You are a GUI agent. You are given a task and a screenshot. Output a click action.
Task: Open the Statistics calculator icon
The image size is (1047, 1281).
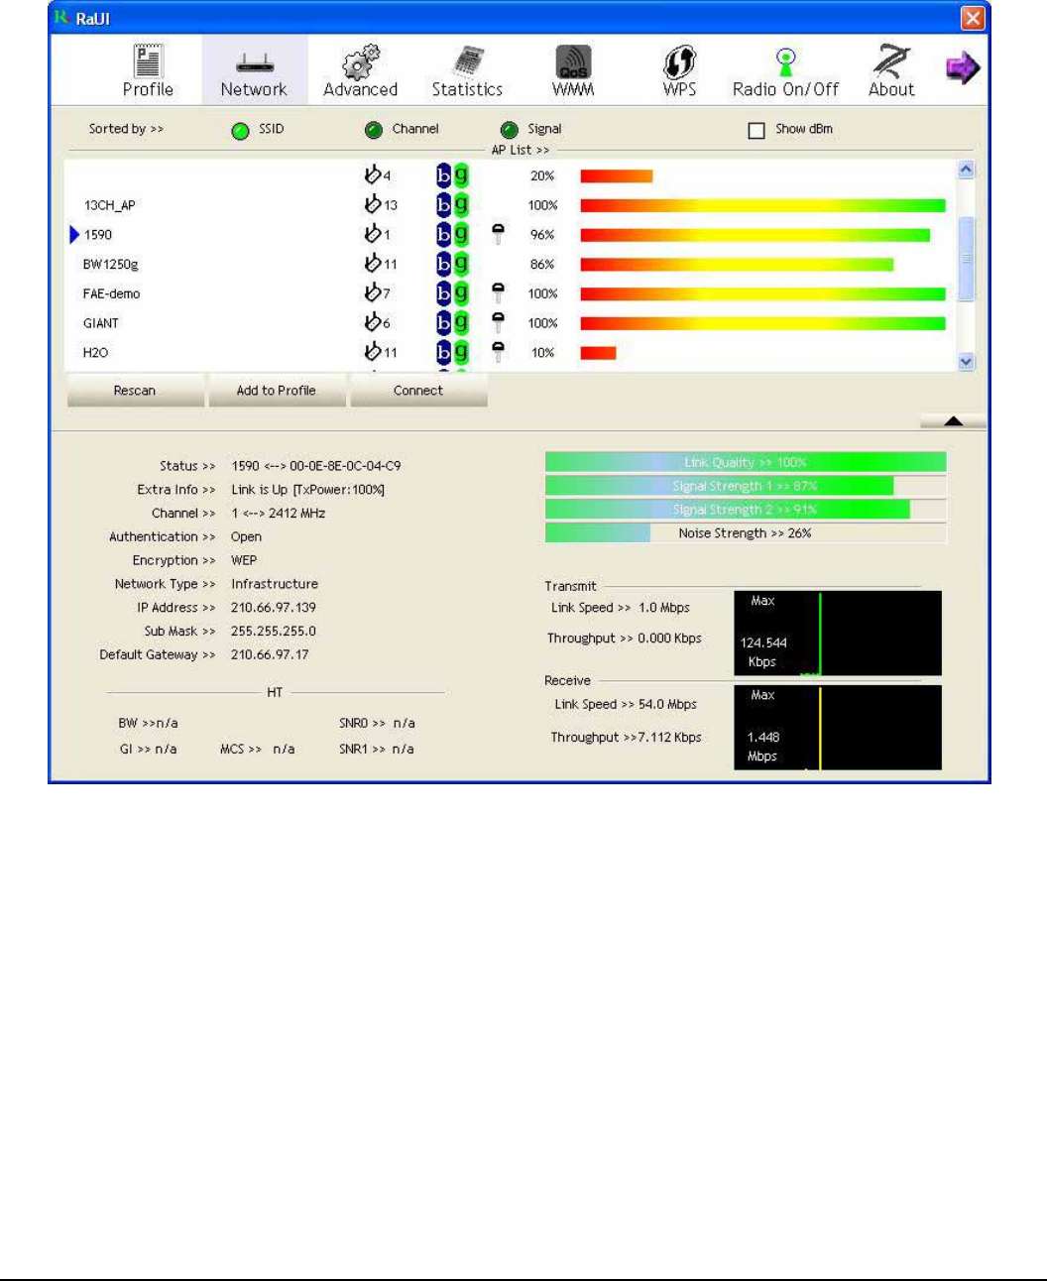(x=467, y=62)
